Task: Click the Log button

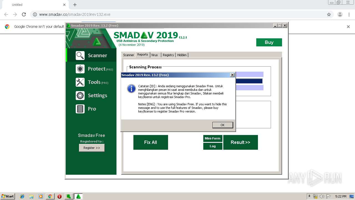Action: pos(213,146)
